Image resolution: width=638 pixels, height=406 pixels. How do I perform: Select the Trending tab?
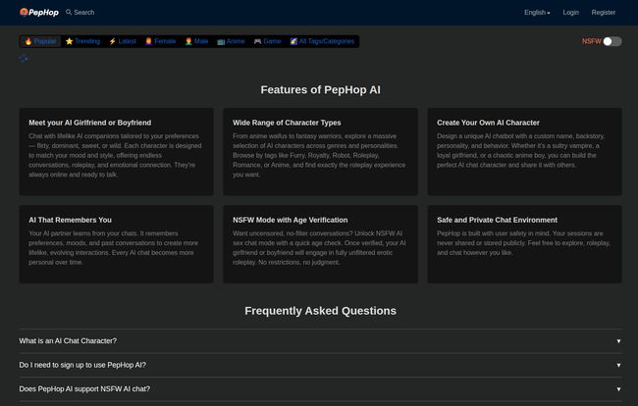pyautogui.click(x=82, y=41)
